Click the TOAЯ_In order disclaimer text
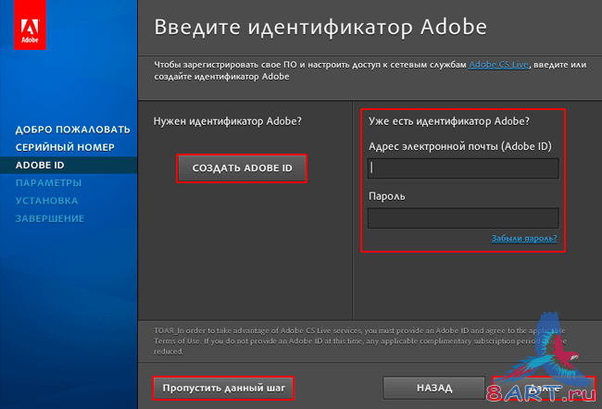This screenshot has width=602, height=409. (x=360, y=341)
